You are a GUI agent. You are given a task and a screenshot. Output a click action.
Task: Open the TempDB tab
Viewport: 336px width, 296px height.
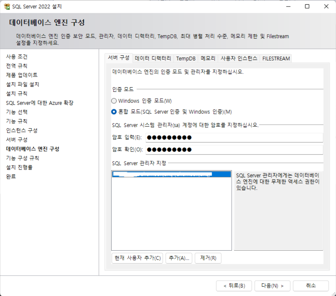(186, 58)
